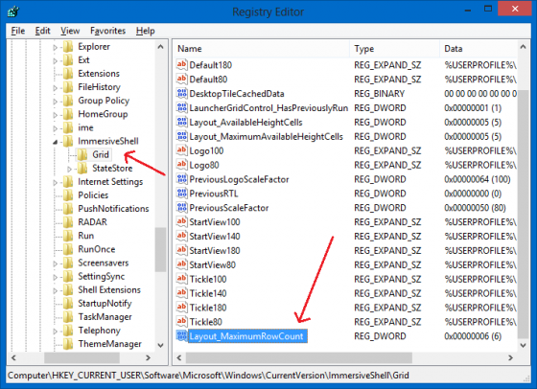Image resolution: width=537 pixels, height=389 pixels.
Task: Select the Shell Extensions key
Action: (109, 289)
